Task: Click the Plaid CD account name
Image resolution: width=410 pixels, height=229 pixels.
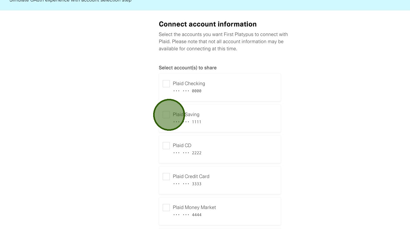Action: (182, 146)
